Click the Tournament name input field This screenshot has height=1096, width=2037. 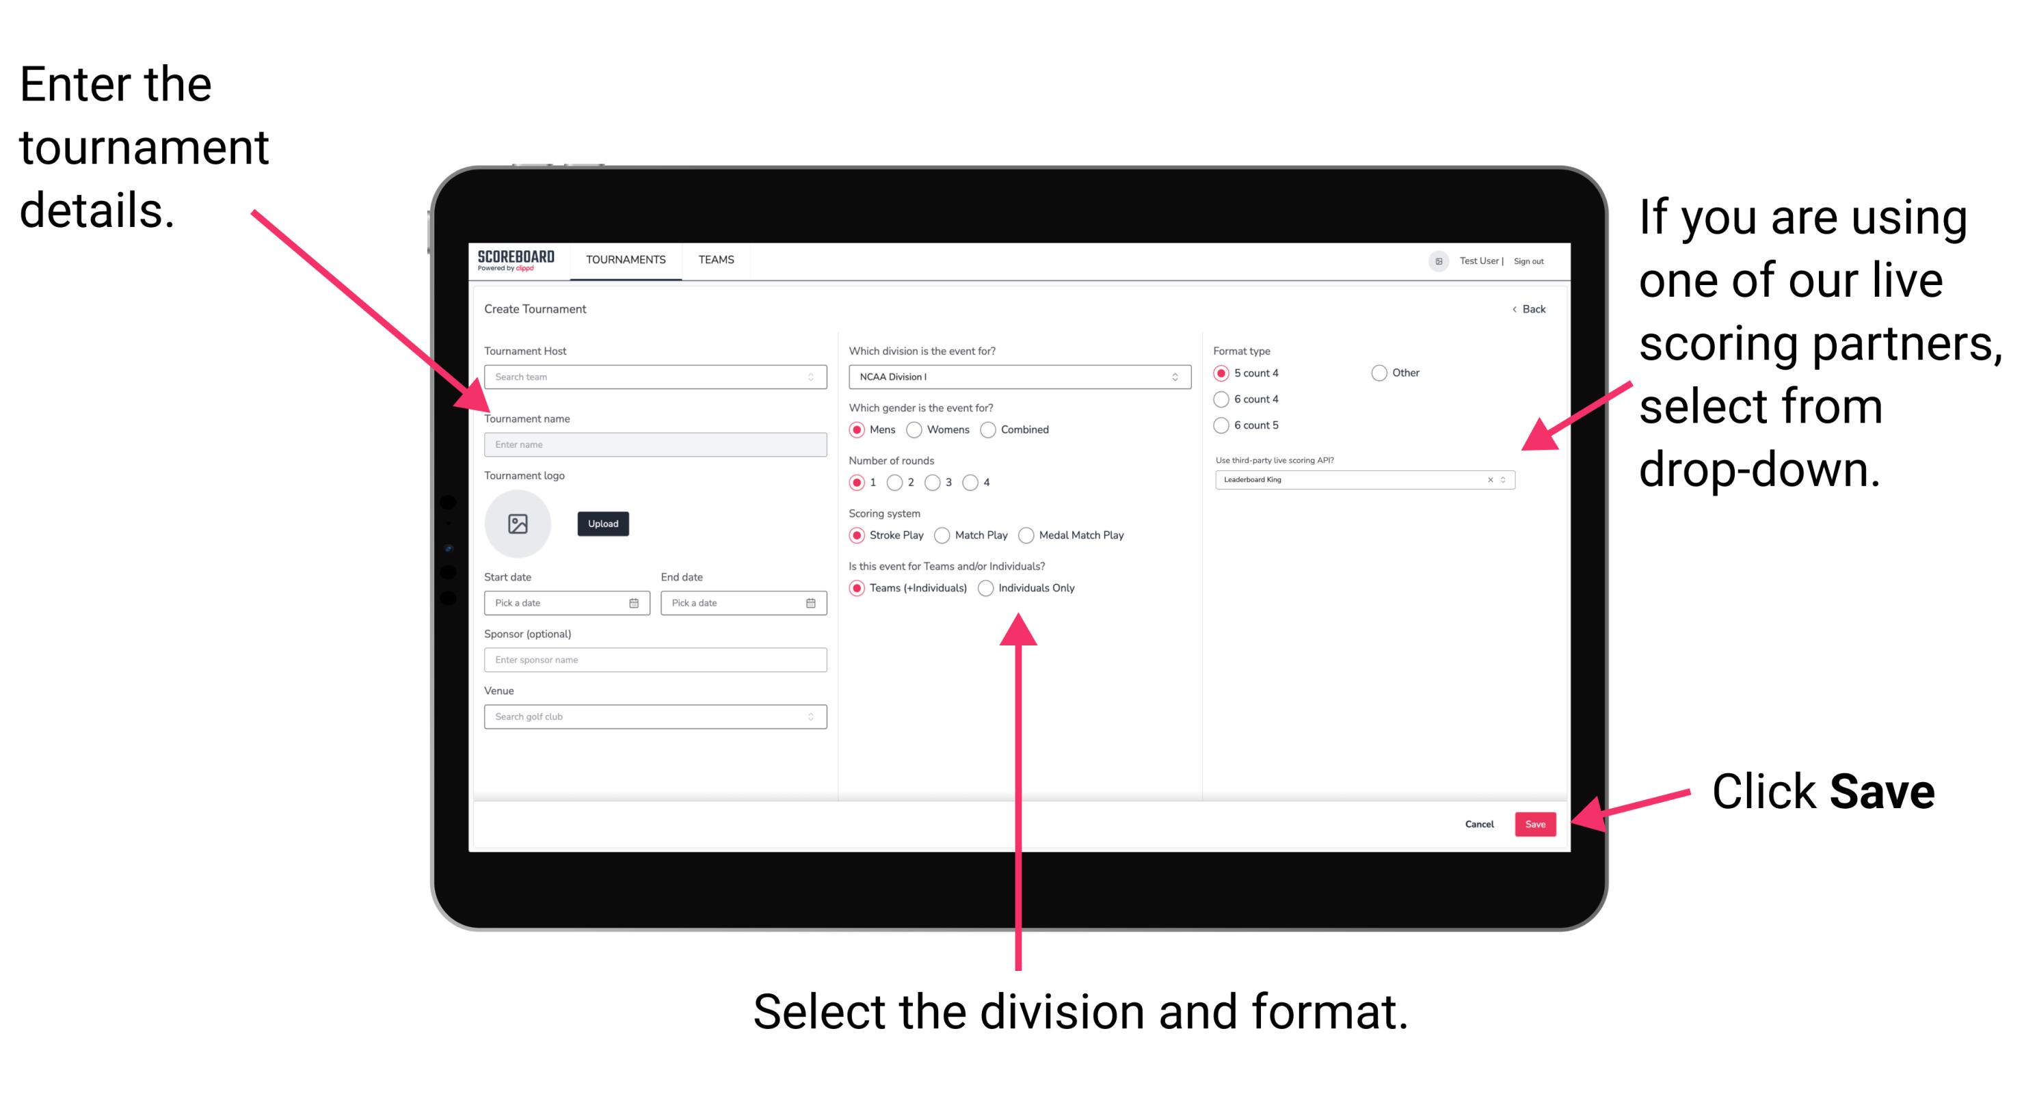point(654,444)
